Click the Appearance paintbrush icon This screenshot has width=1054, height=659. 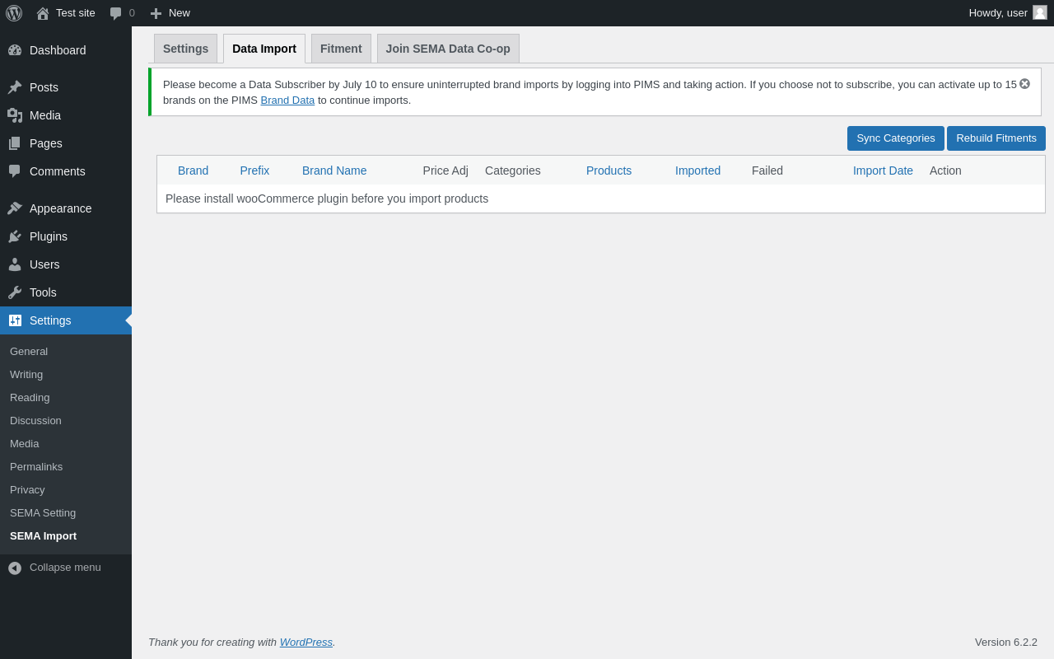[x=15, y=208]
